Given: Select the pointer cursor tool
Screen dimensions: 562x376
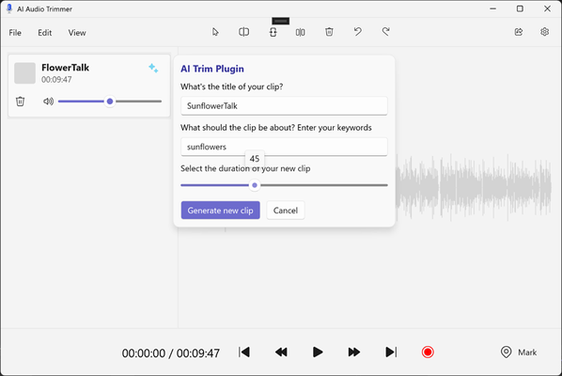Looking at the screenshot, I should [215, 32].
